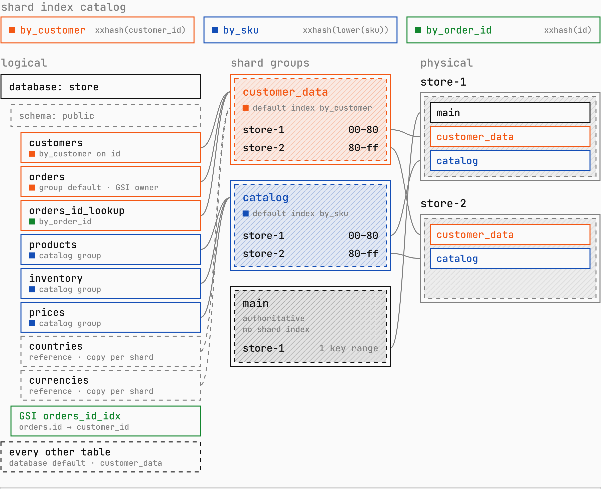The image size is (601, 489).
Task: Select the by_customer shard index box
Action: [x=97, y=30]
